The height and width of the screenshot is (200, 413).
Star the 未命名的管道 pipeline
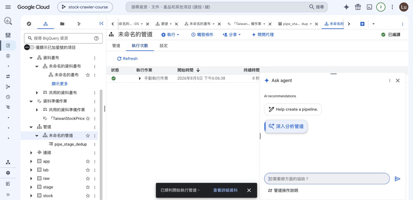coord(88,136)
